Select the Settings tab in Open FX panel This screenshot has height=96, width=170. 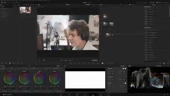click(160, 5)
